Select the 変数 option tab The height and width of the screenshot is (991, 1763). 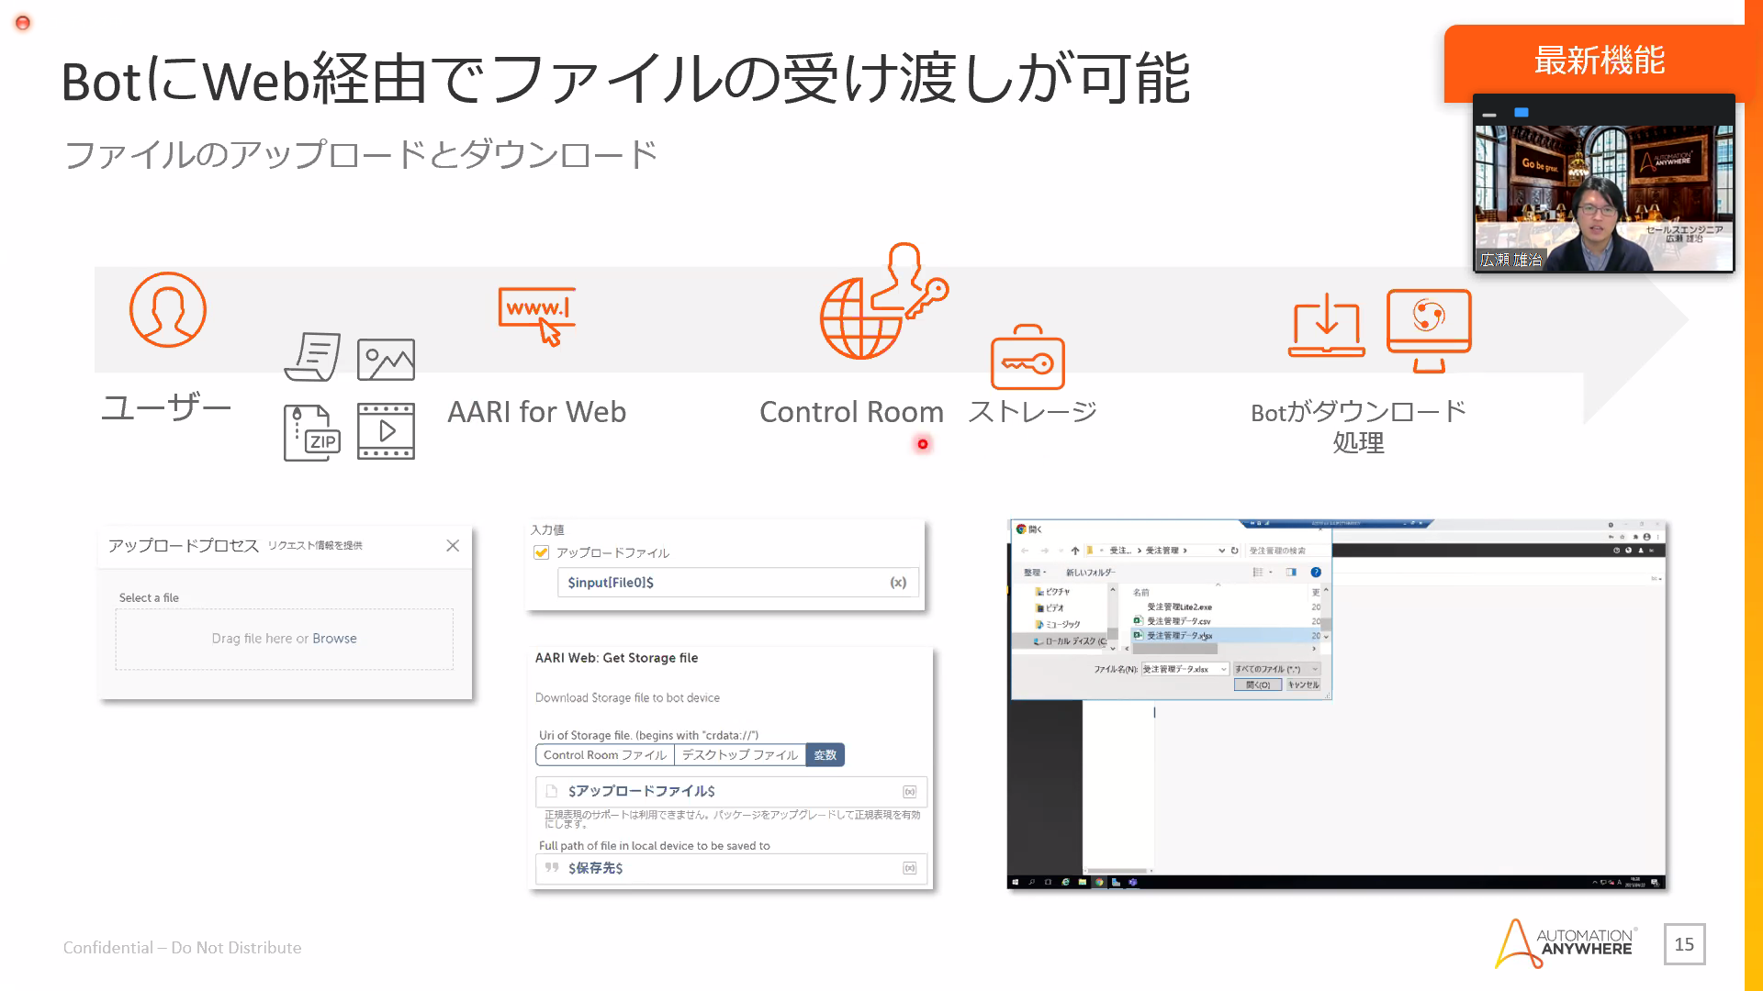click(x=825, y=755)
